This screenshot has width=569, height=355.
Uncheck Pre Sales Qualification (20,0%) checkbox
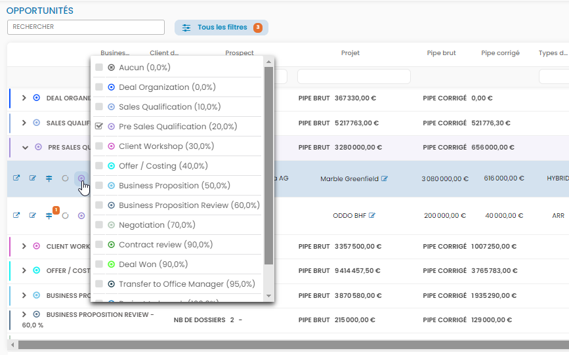[x=99, y=127]
